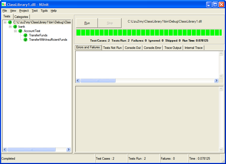Click the Stop button

[x=110, y=23]
